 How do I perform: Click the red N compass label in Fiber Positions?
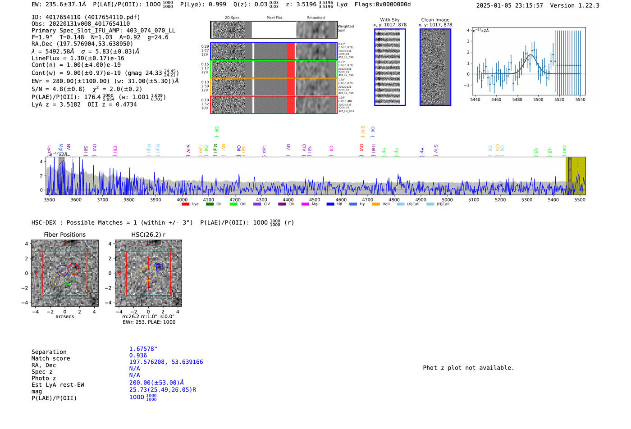point(65,244)
